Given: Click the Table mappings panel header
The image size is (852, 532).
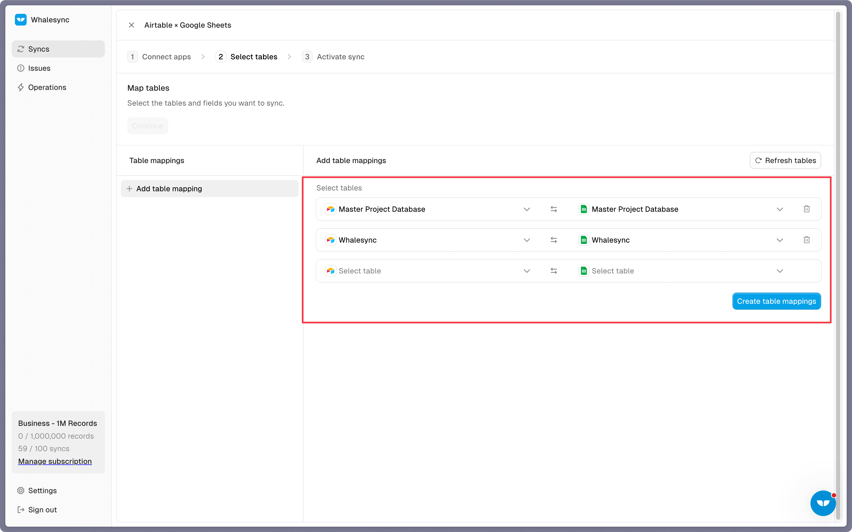Looking at the screenshot, I should coord(157,160).
